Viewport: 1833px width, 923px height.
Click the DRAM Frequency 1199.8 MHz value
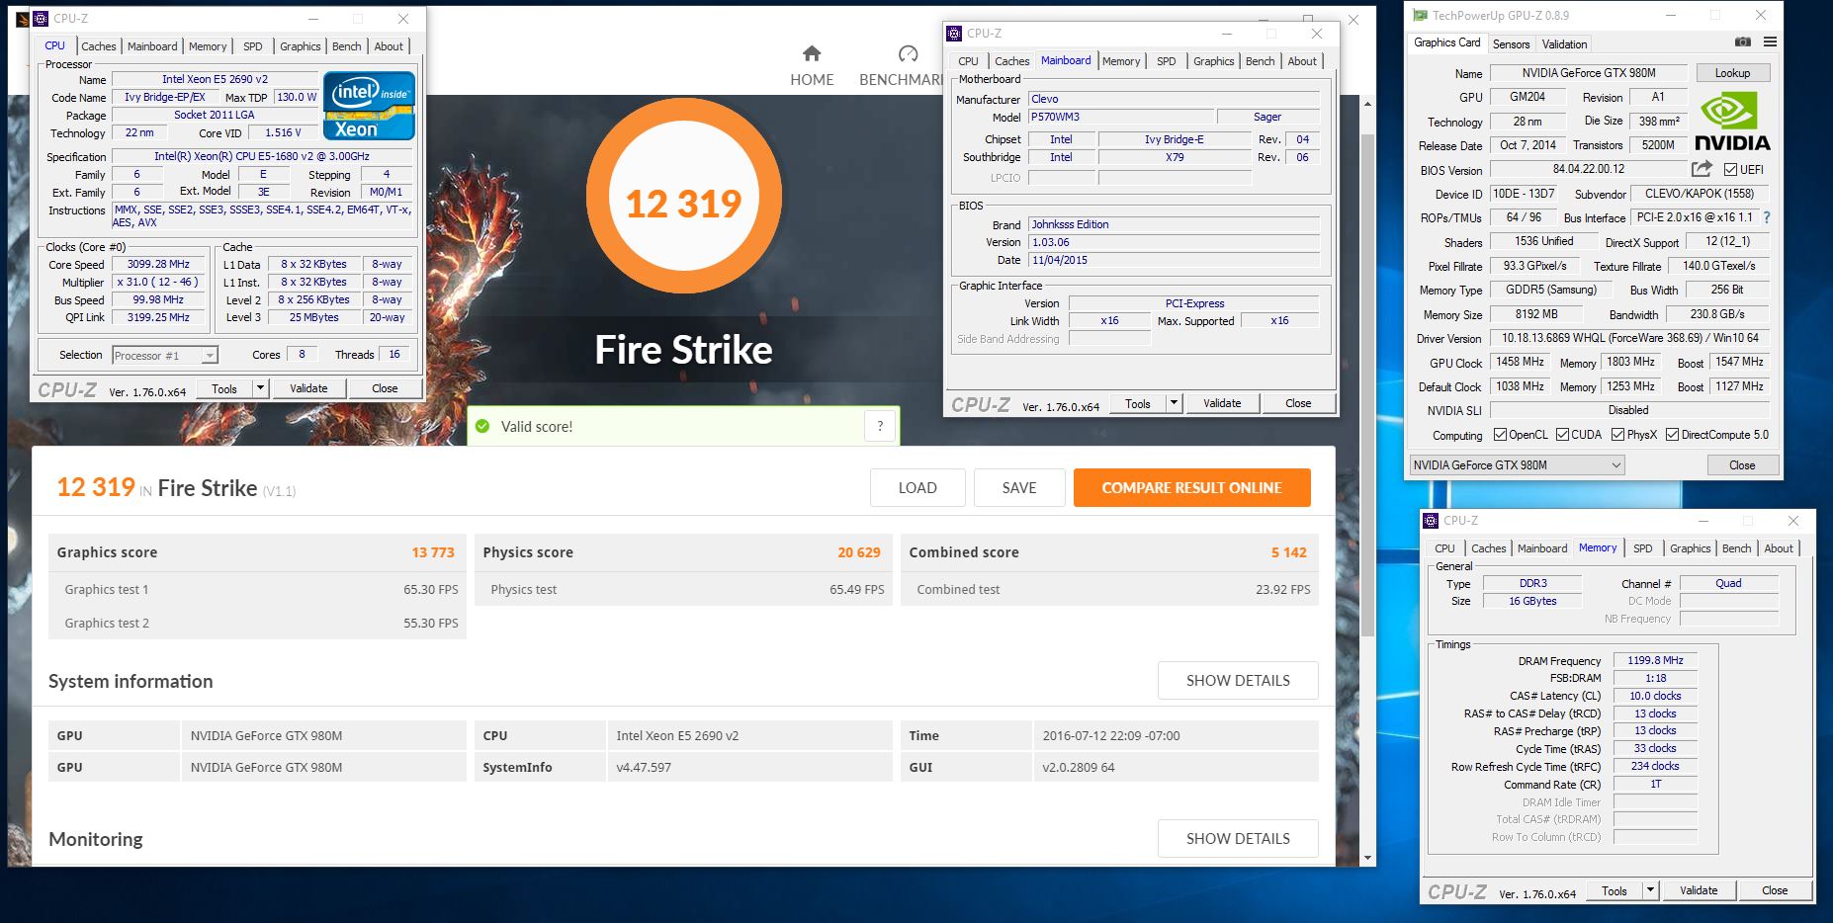point(1655,660)
